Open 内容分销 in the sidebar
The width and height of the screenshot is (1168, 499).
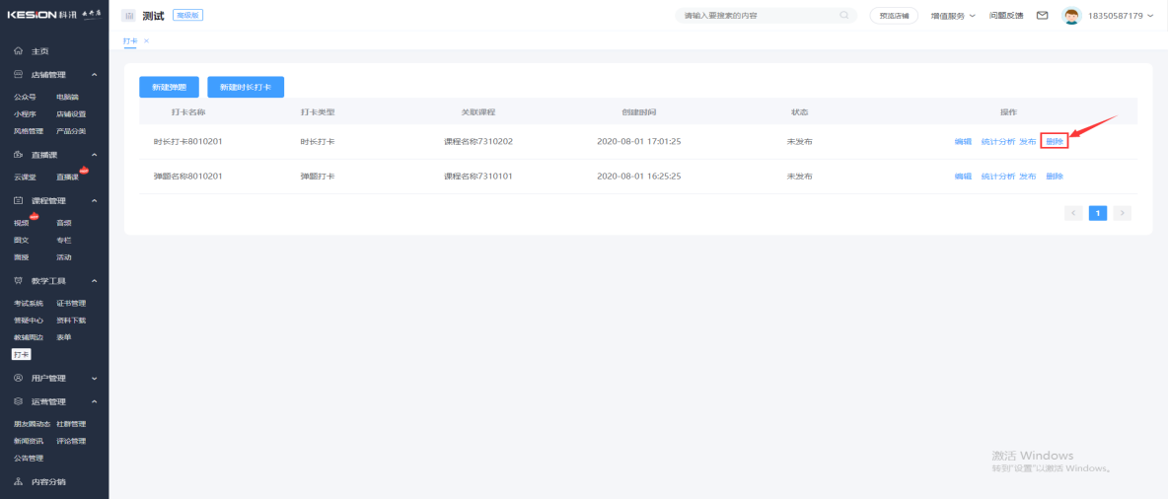[47, 482]
